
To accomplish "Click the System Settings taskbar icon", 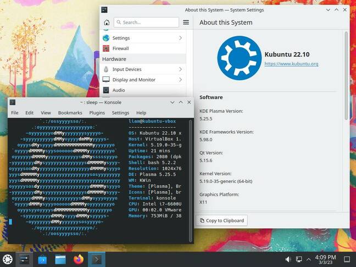I will [x=24, y=259].
